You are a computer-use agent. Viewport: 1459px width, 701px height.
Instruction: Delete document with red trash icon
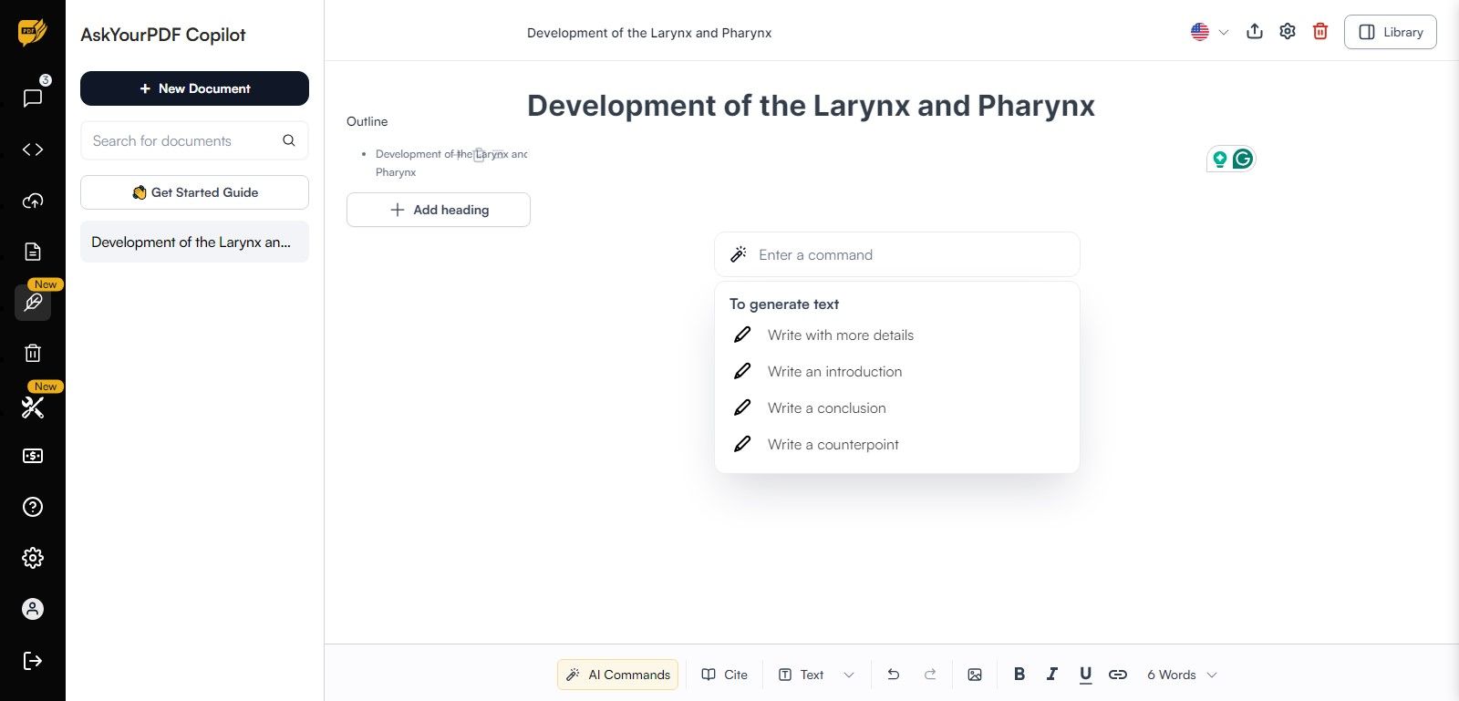pyautogui.click(x=1320, y=32)
